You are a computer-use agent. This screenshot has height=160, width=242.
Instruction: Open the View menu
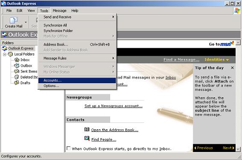click(31, 11)
